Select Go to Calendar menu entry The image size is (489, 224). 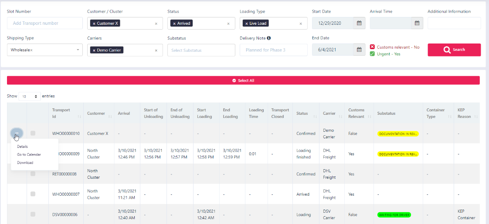(x=29, y=154)
